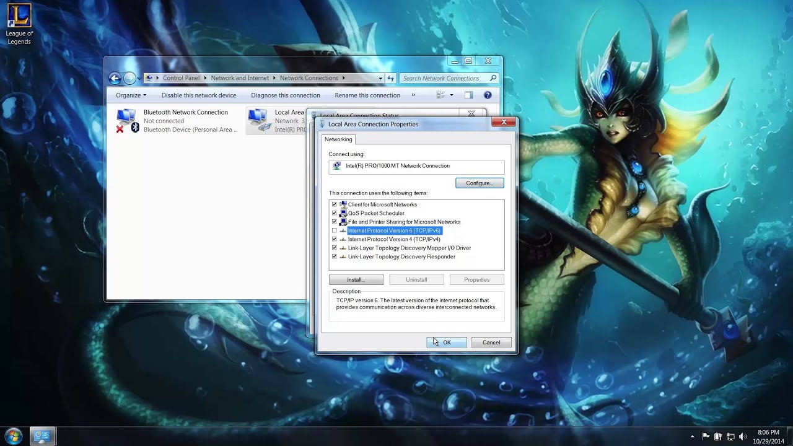Open the Action Center flag icon
This screenshot has width=793, height=446.
pos(706,437)
